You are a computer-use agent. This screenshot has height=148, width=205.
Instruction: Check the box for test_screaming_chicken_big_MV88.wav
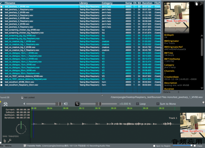pos(1,30)
